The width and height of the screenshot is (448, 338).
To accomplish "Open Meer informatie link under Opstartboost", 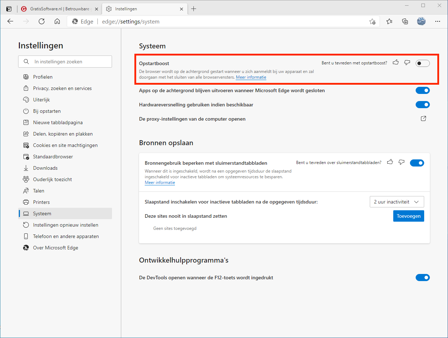I will point(251,77).
